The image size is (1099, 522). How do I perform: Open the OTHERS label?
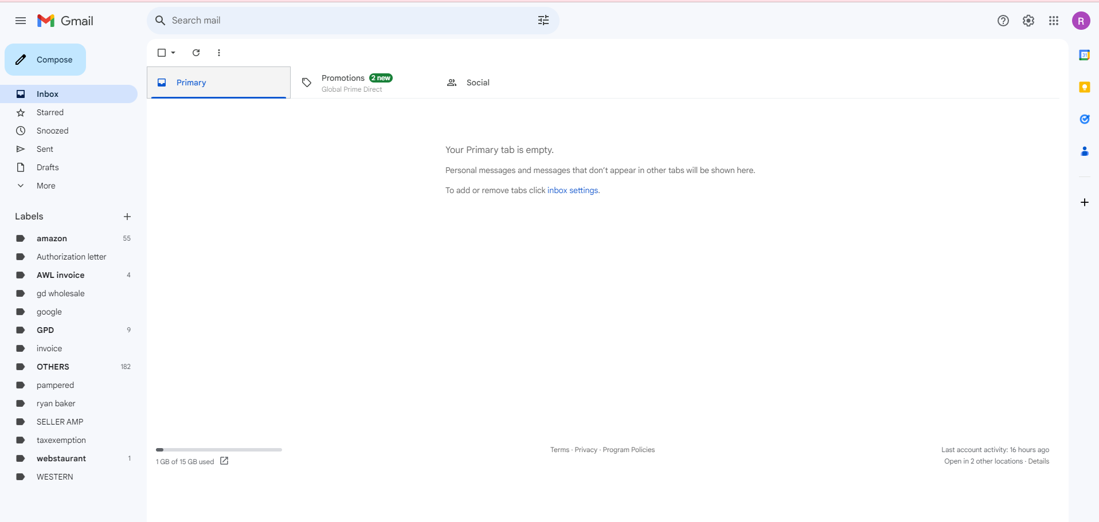pos(69,367)
